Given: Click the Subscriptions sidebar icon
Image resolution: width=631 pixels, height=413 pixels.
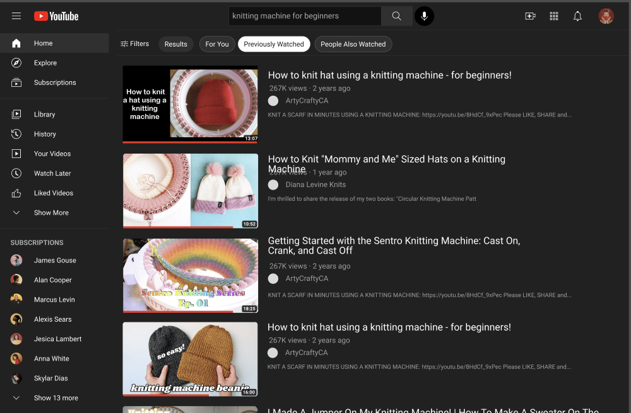Looking at the screenshot, I should [x=16, y=82].
